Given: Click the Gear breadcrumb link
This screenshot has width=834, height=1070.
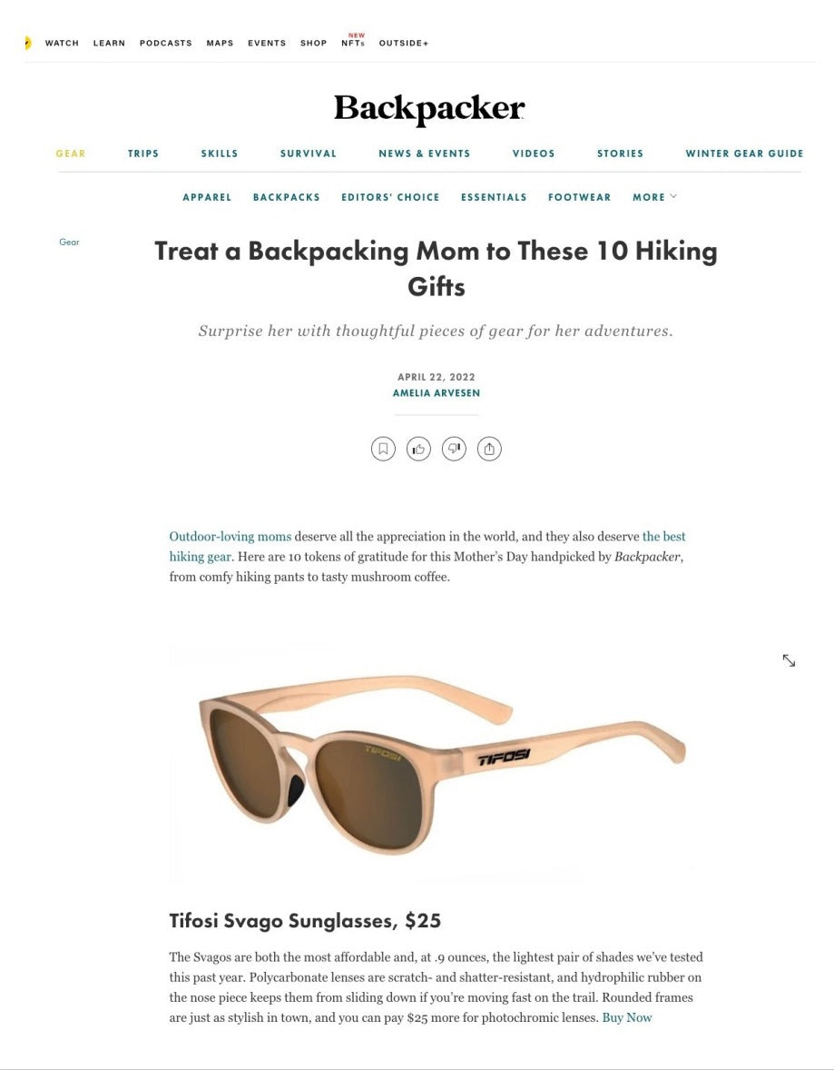Looking at the screenshot, I should click(69, 242).
